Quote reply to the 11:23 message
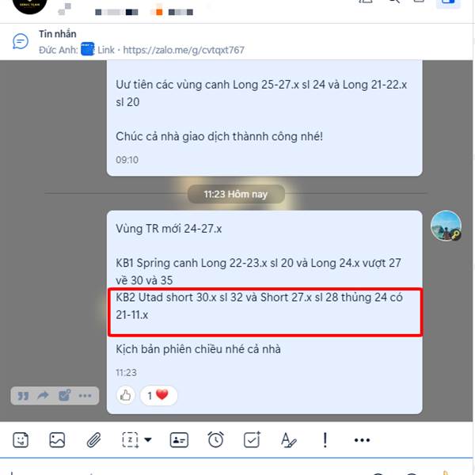Viewport: 475px width, 475px height. pyautogui.click(x=23, y=395)
